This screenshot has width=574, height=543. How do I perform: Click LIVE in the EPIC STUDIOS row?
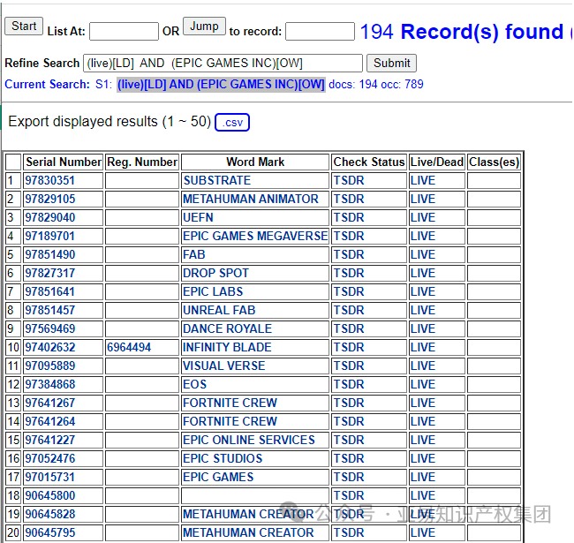click(x=423, y=458)
